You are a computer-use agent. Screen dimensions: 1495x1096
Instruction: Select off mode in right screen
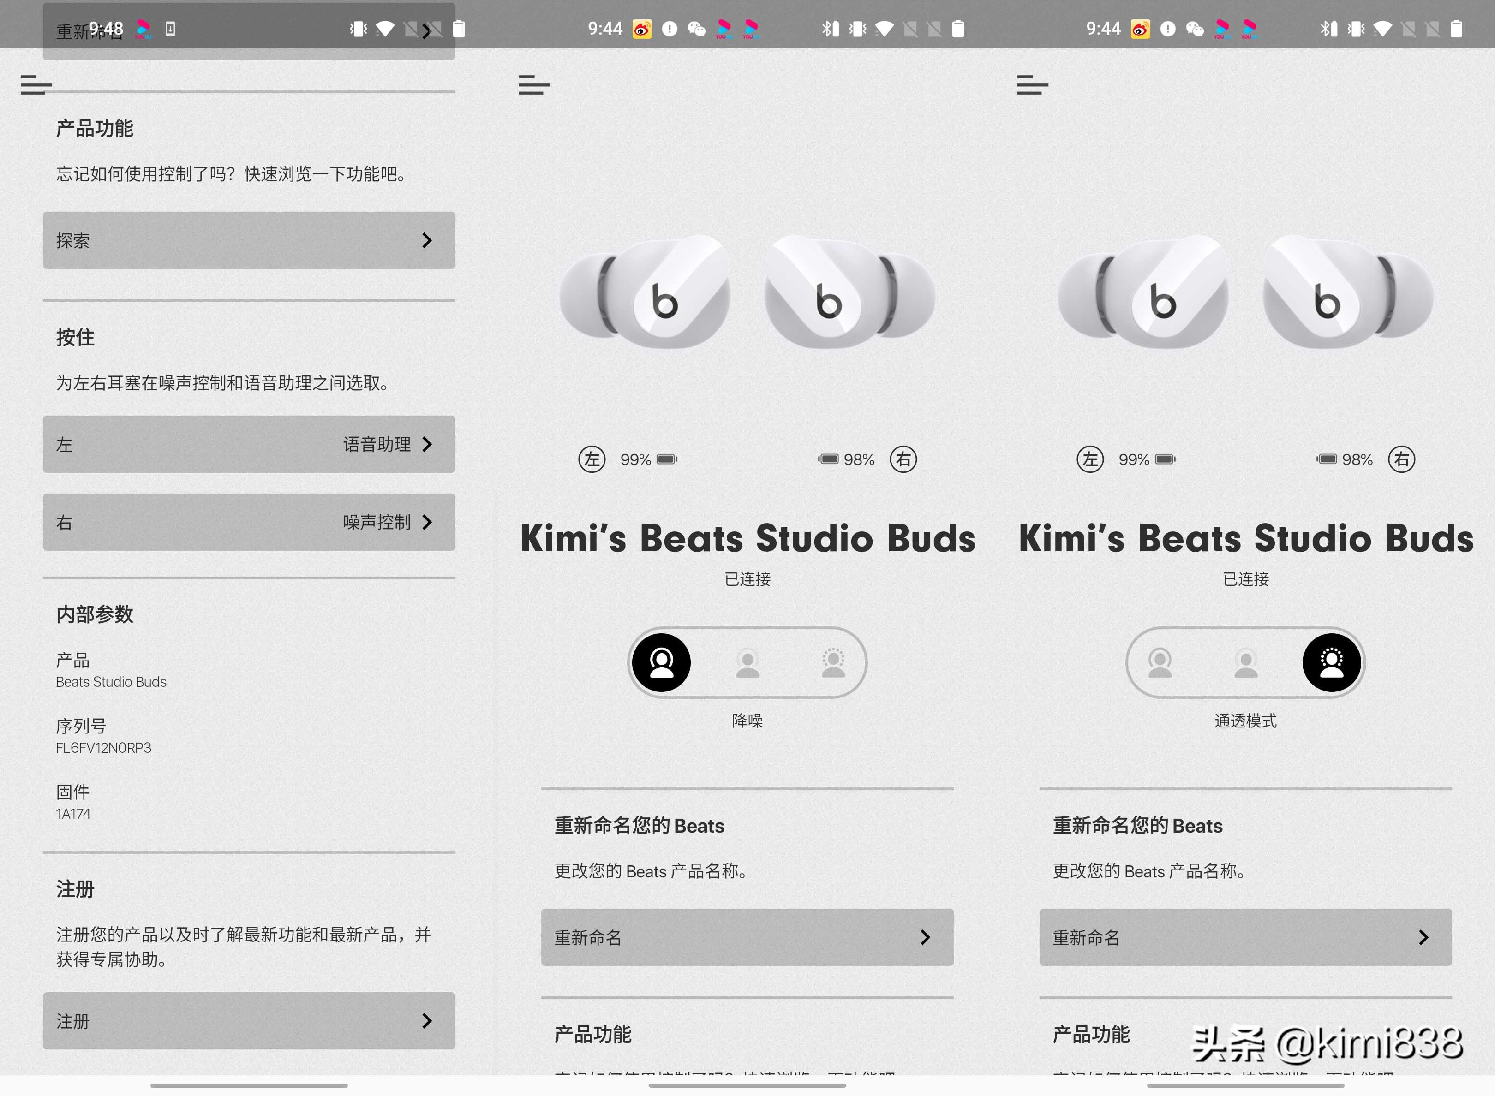[x=1245, y=662]
